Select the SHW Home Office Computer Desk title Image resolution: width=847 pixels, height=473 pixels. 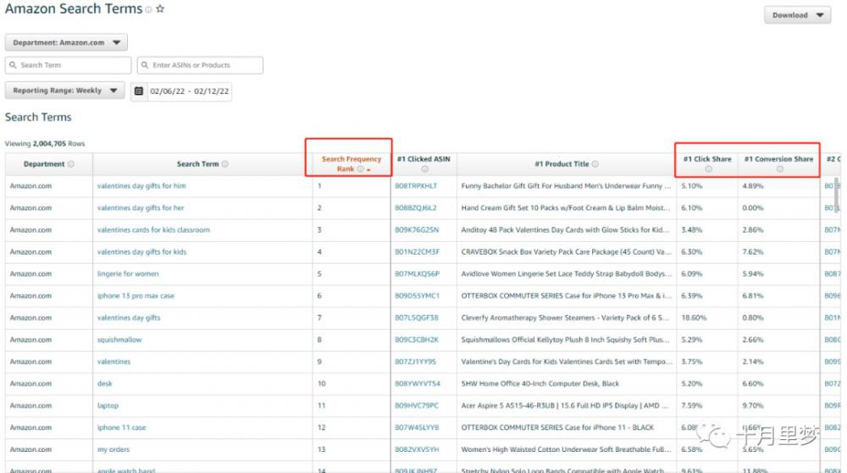540,383
